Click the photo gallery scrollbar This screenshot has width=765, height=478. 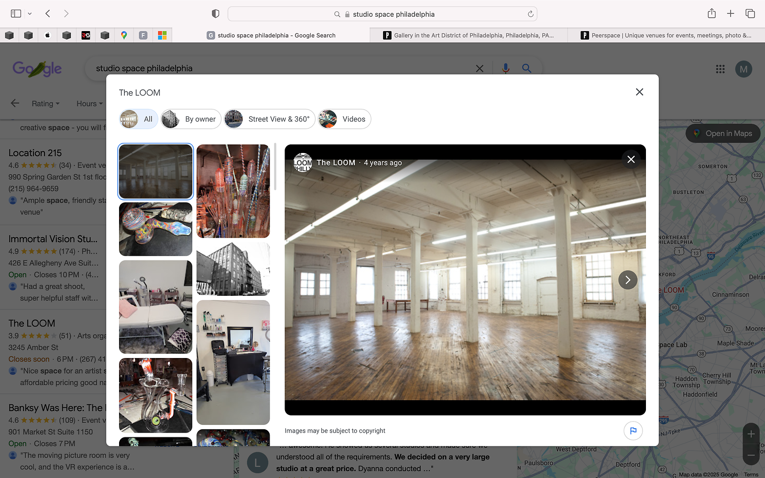[275, 167]
